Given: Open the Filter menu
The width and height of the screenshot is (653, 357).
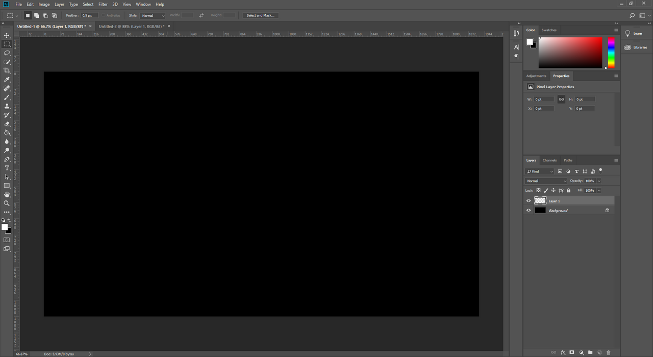Looking at the screenshot, I should (103, 4).
